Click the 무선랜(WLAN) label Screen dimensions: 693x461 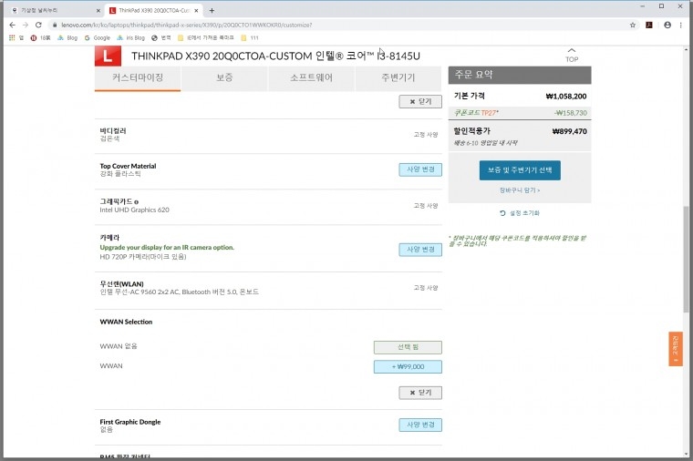pyautogui.click(x=121, y=284)
